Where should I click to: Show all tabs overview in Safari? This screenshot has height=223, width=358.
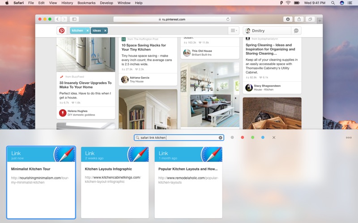[309, 19]
